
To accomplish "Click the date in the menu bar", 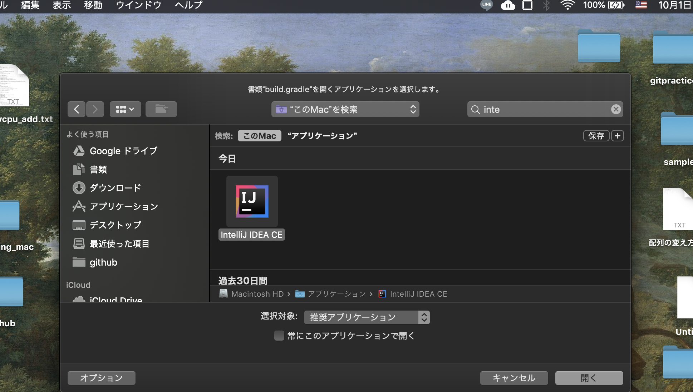I will click(675, 5).
